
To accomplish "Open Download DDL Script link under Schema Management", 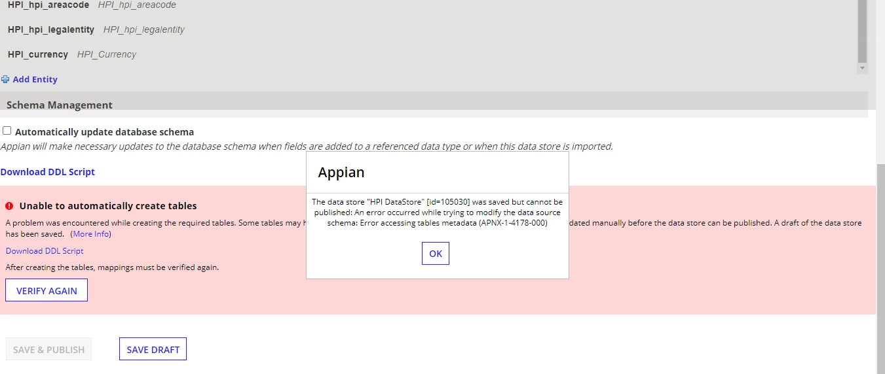I will pyautogui.click(x=48, y=172).
